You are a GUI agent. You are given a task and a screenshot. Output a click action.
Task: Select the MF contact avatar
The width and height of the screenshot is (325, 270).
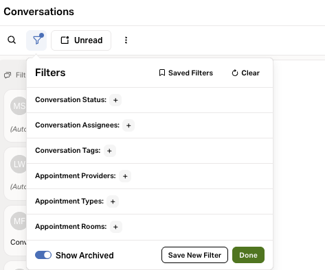click(19, 221)
